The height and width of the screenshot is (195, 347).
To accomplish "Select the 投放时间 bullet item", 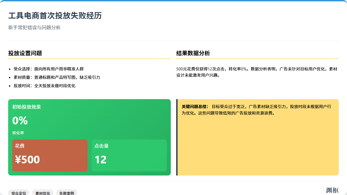I will (x=44, y=86).
